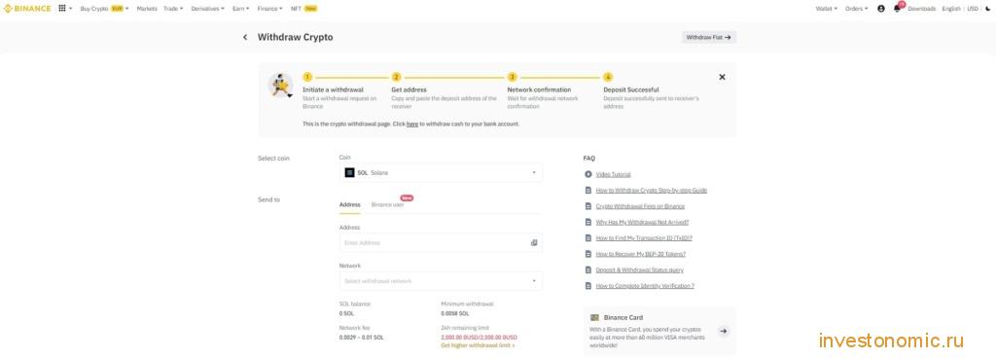The image size is (996, 359).
Task: Open Deposit & Withdrawal Status query link
Action: pyautogui.click(x=640, y=270)
